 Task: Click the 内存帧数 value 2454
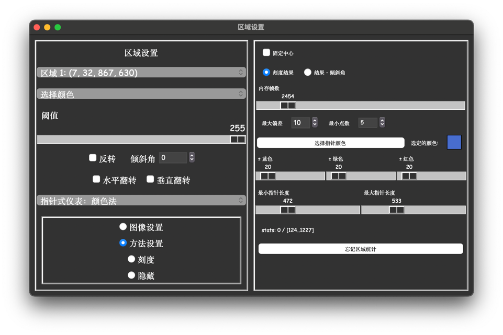click(x=288, y=96)
